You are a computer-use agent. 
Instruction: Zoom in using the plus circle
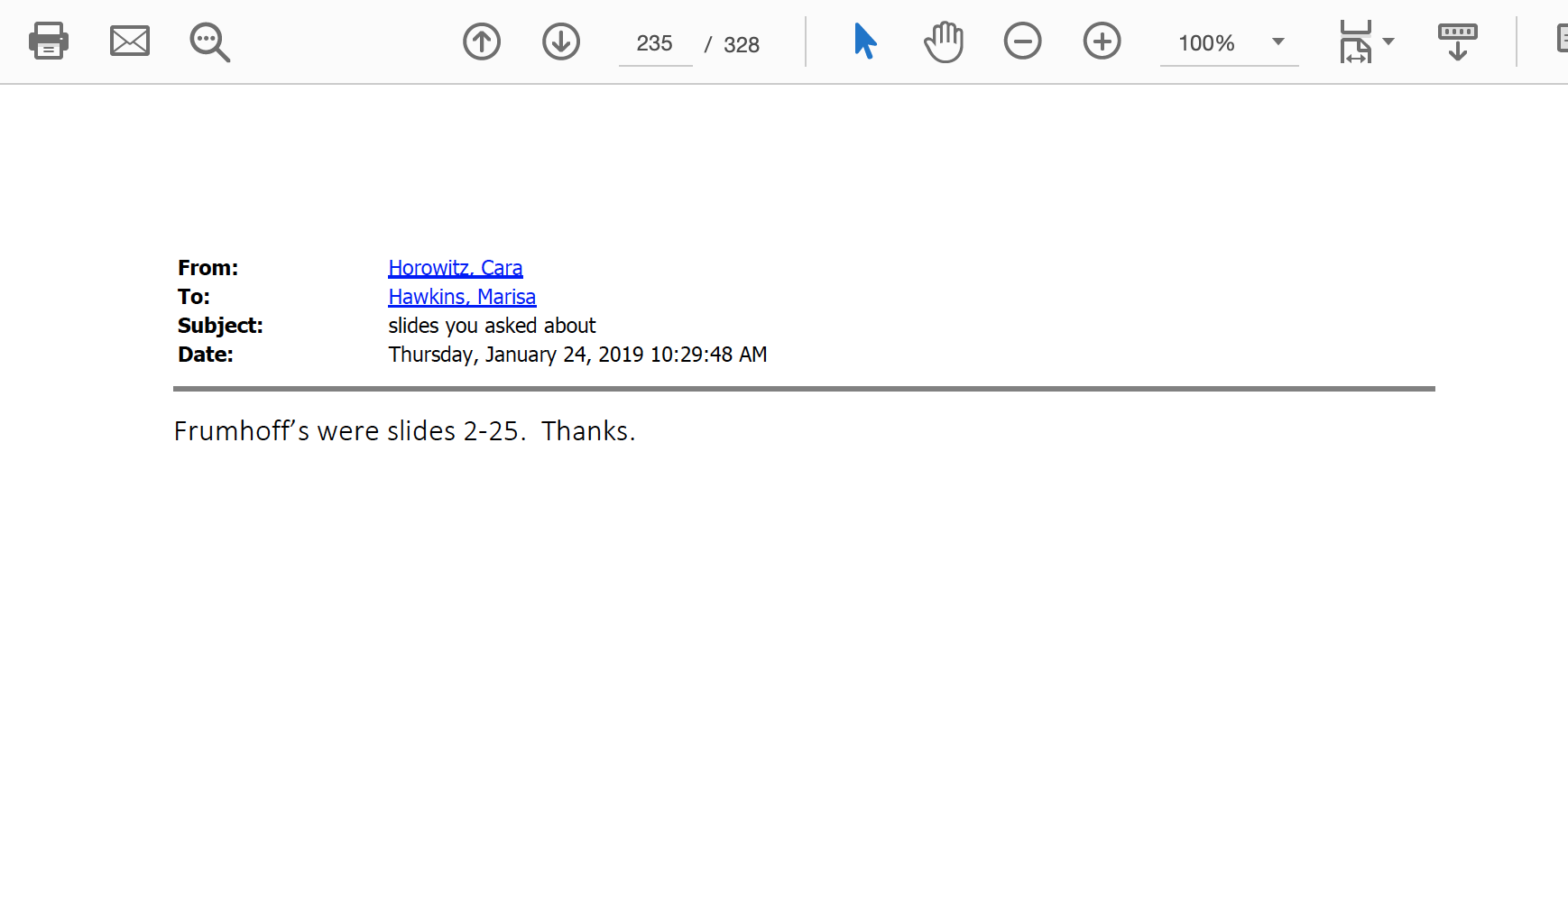[x=1102, y=41]
